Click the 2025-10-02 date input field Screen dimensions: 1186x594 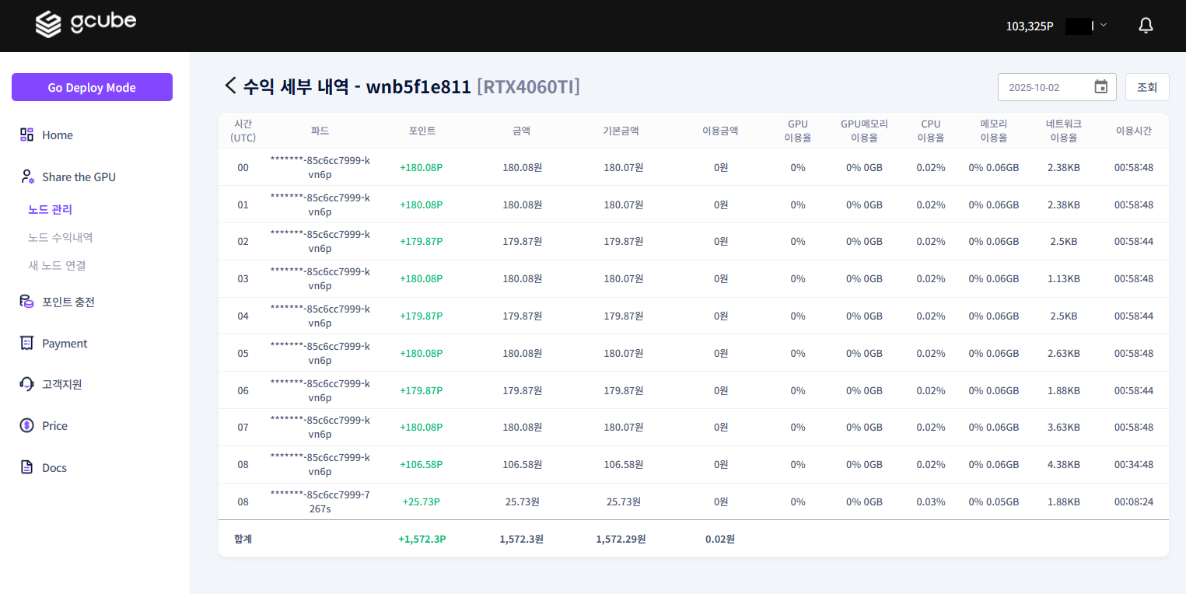click(1044, 87)
